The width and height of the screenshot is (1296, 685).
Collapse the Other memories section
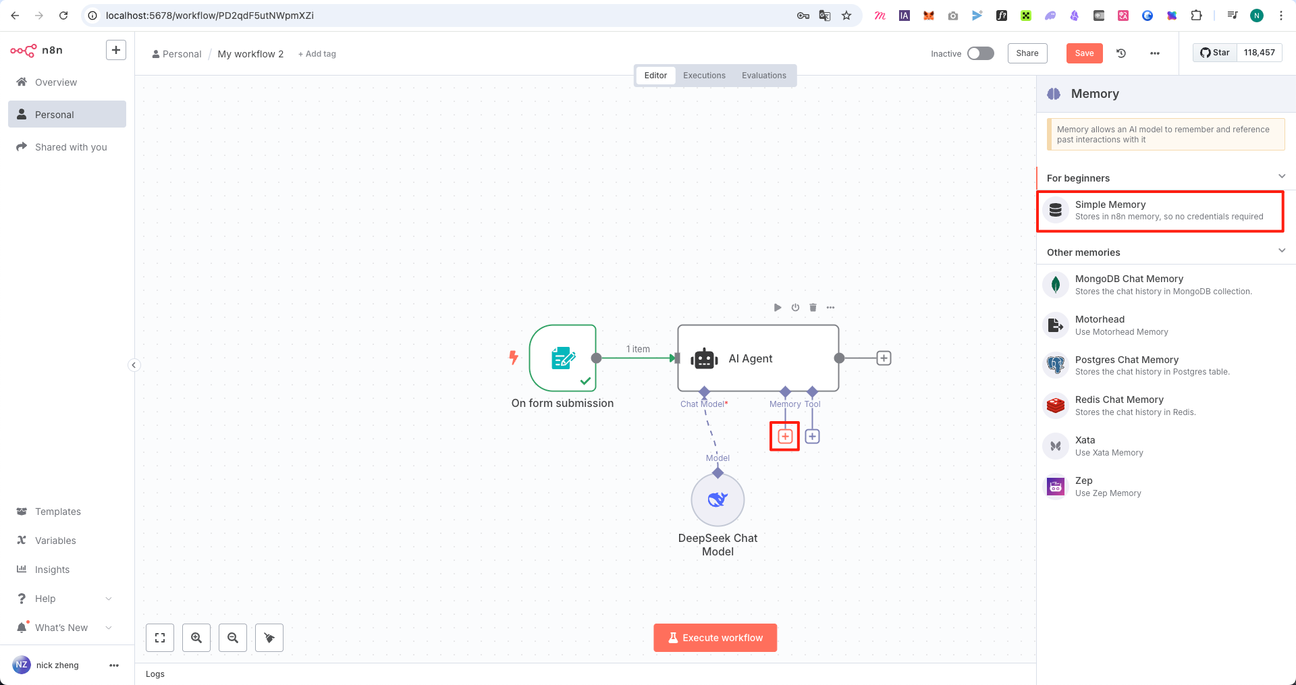point(1281,251)
